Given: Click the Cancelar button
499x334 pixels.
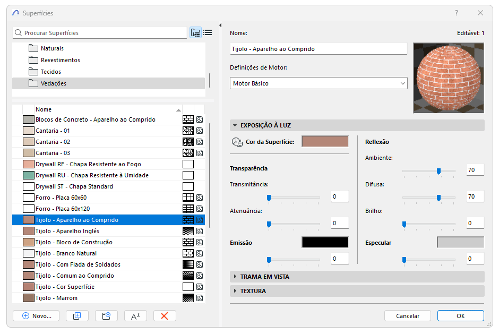Looking at the screenshot, I should (x=407, y=316).
